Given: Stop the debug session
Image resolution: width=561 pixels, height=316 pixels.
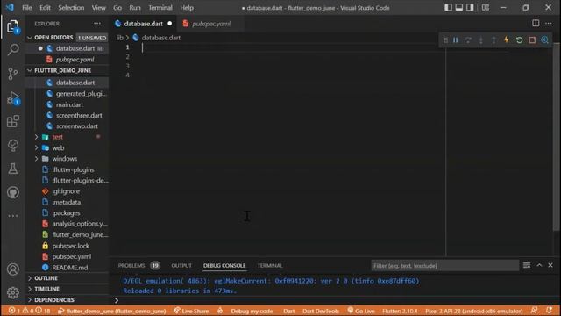Looking at the screenshot, I should (x=532, y=40).
